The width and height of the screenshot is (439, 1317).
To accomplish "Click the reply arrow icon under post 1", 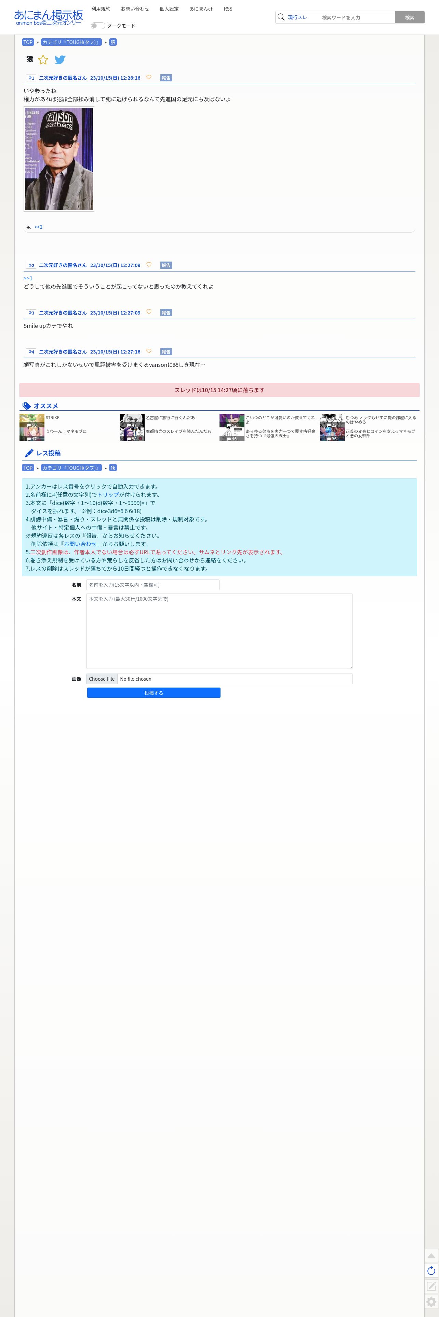I will 28,227.
